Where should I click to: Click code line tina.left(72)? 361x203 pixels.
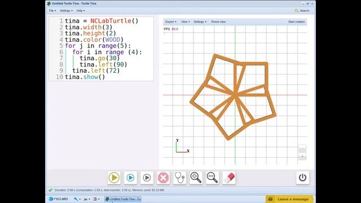96,70
